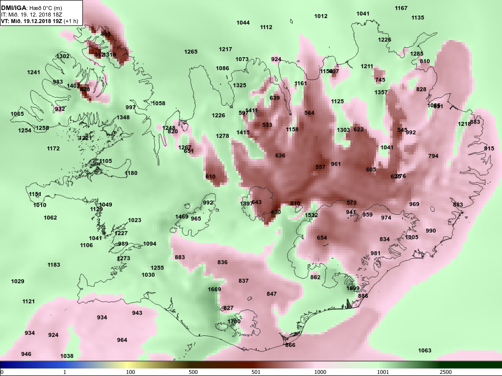This screenshot has width=502, height=376.
Task: Click the map value 654
Action: click(x=322, y=238)
